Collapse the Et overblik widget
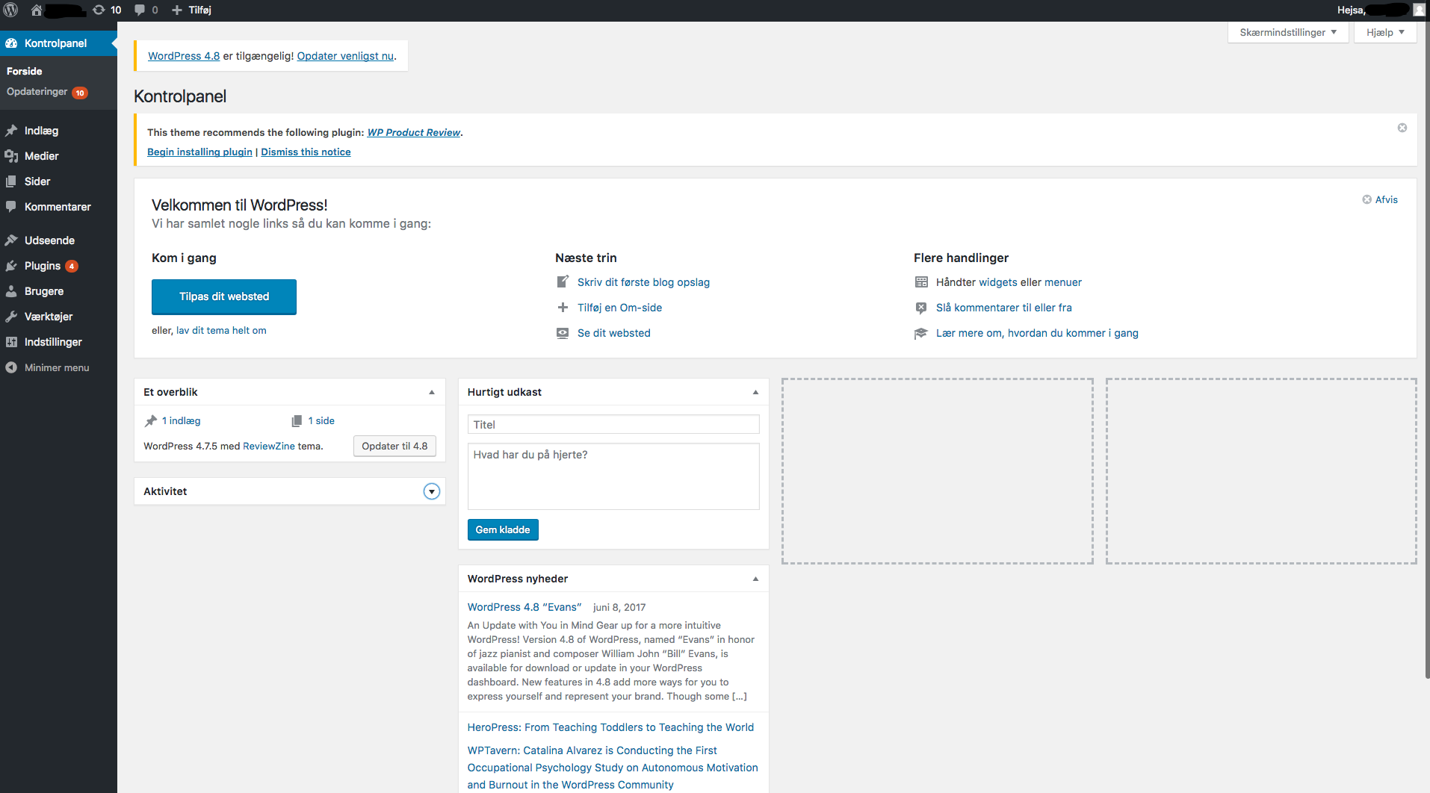 [x=431, y=392]
